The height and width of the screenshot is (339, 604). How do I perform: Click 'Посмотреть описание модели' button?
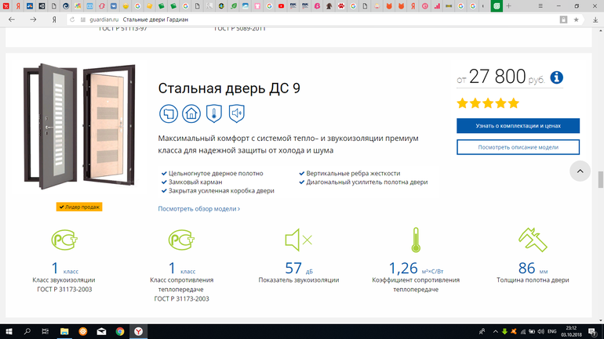click(518, 147)
